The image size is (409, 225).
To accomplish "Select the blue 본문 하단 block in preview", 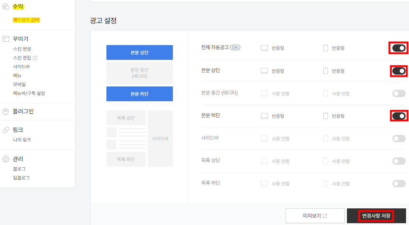I will click(x=139, y=94).
